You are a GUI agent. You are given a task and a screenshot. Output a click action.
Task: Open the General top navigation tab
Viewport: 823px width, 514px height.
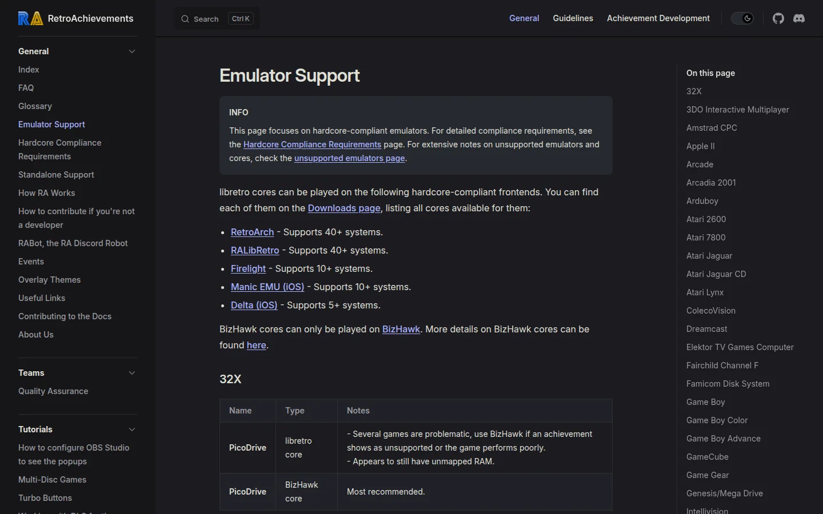tap(524, 18)
